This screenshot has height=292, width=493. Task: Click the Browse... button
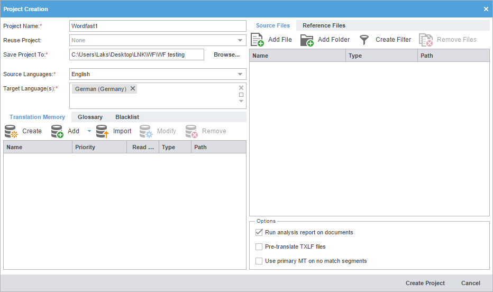pos(227,54)
